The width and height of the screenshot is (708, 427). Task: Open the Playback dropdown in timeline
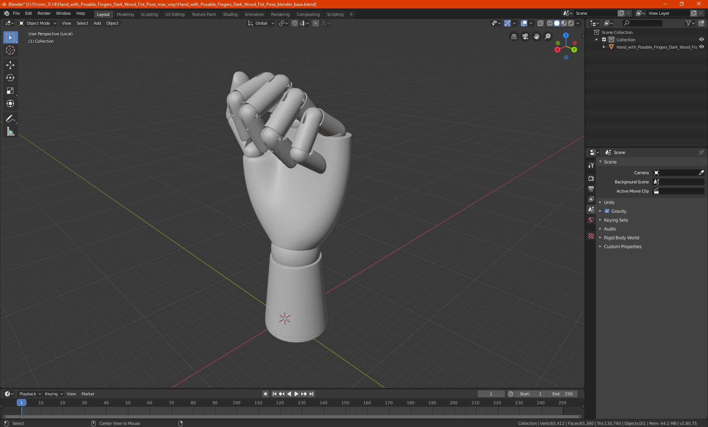pyautogui.click(x=30, y=394)
